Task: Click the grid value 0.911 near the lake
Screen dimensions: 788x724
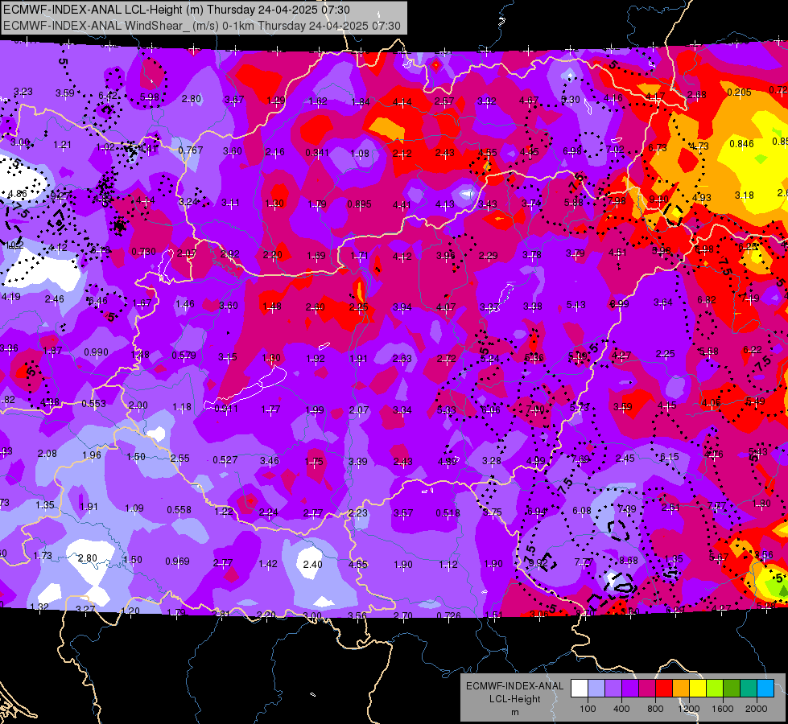Action: click(226, 408)
